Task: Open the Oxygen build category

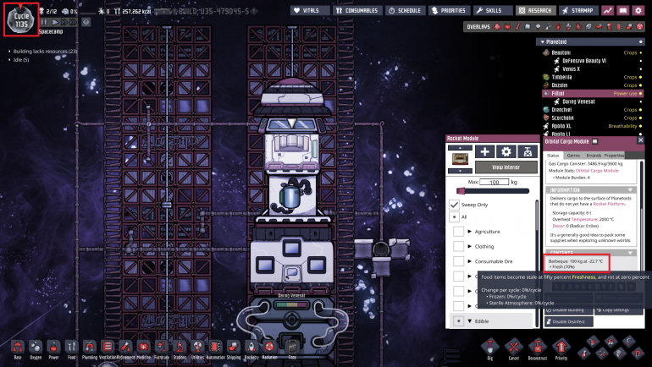Action: pyautogui.click(x=36, y=347)
